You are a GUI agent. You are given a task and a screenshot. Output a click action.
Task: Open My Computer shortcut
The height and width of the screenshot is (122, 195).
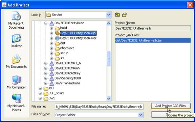(16, 82)
